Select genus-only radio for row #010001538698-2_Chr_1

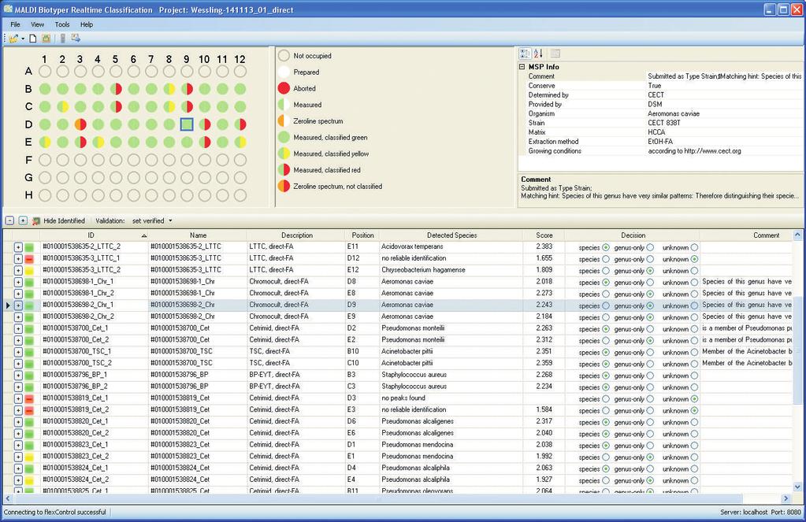650,305
